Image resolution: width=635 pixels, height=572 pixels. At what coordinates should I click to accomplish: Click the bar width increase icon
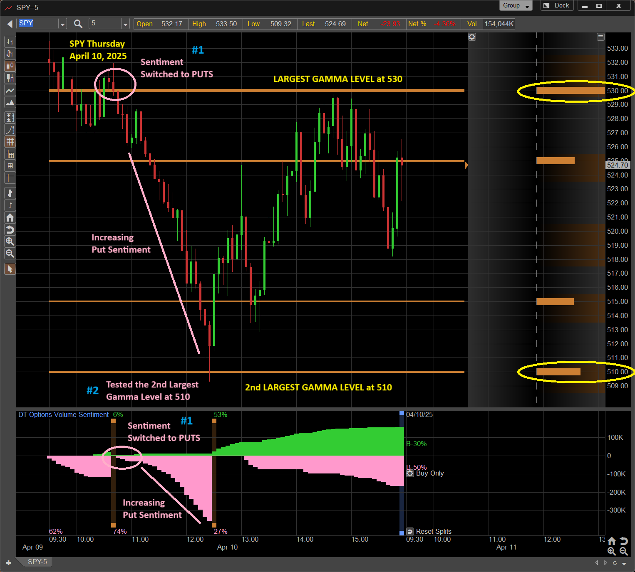(x=10, y=193)
